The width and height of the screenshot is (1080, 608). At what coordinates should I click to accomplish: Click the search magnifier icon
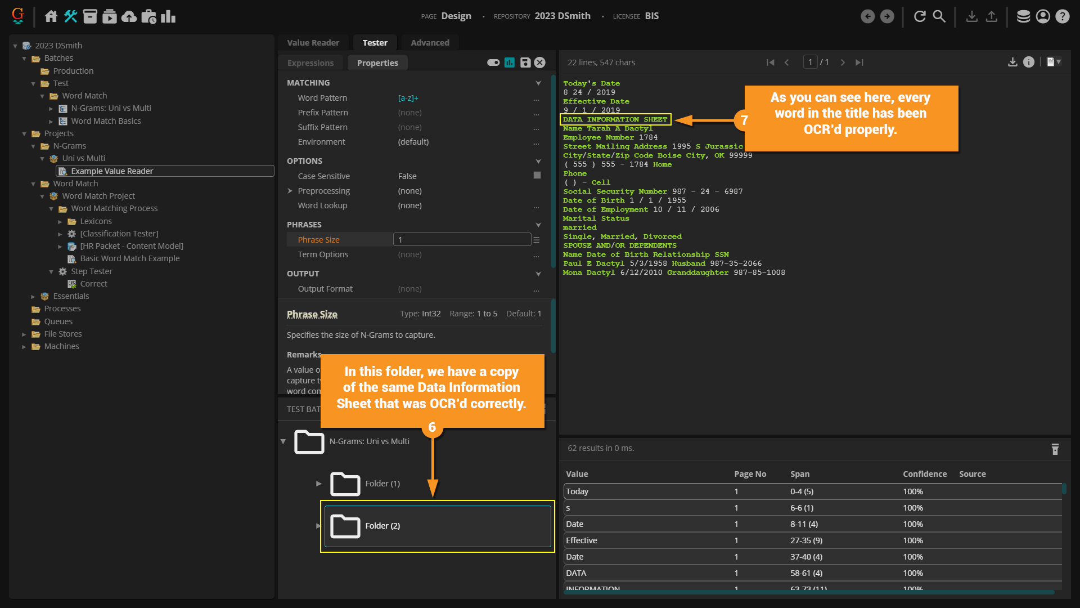click(x=939, y=16)
